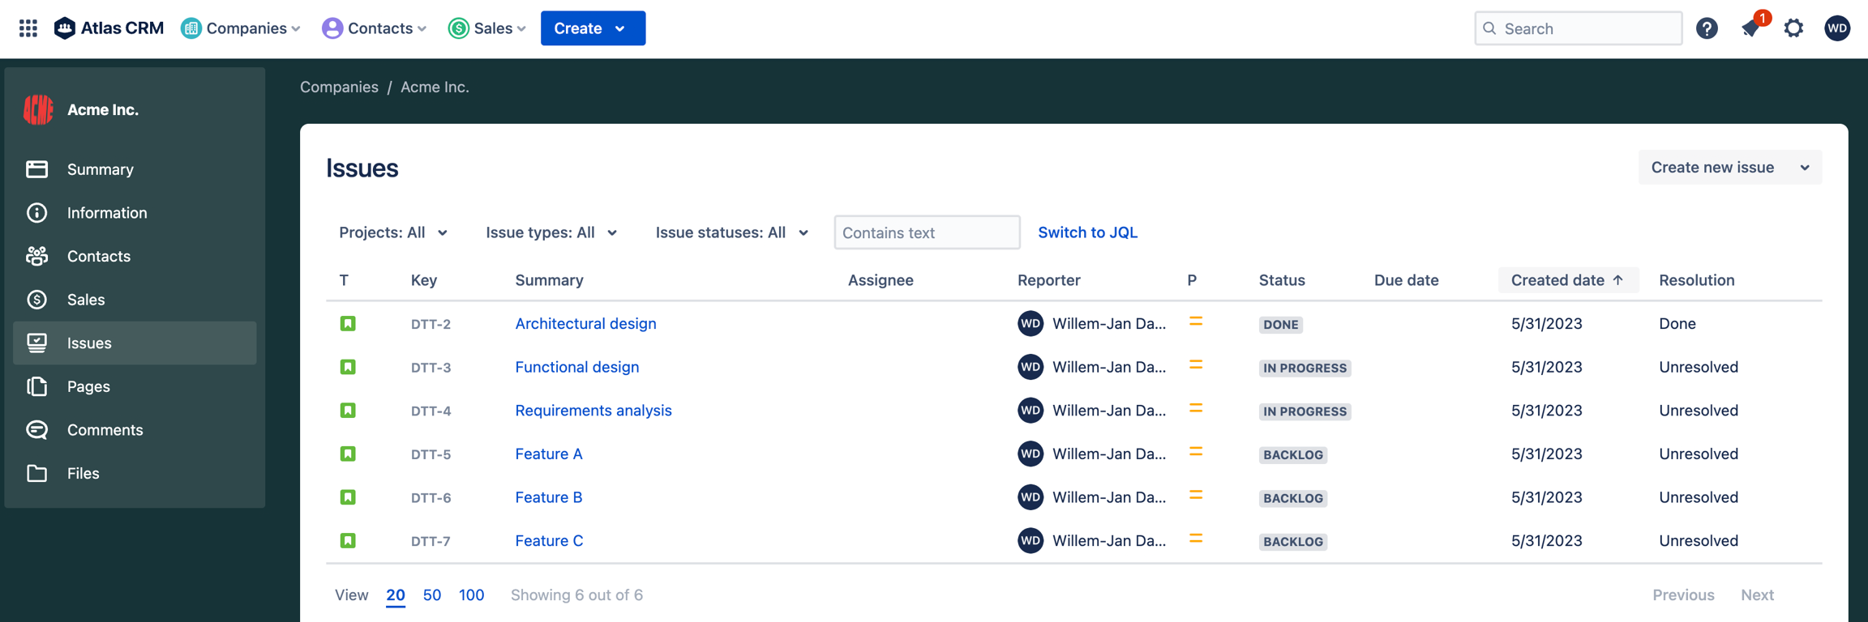Expand the Issue types: All filter

pos(551,232)
